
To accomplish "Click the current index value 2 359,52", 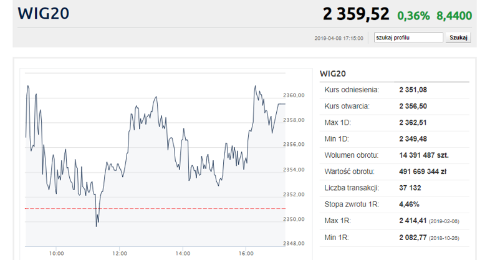I will pos(356,14).
